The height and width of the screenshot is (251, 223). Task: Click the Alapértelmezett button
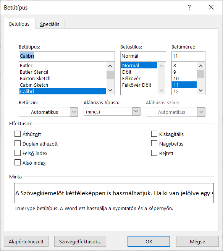pos(26,241)
